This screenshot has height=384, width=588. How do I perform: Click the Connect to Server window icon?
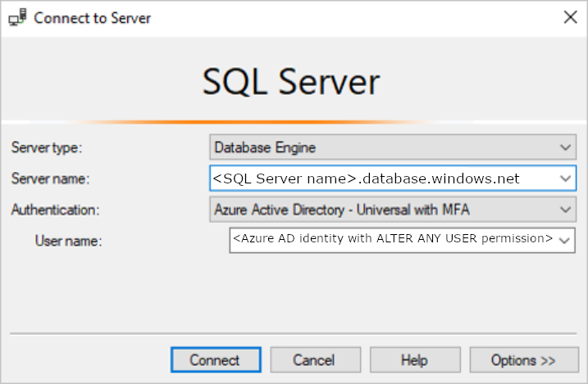16,16
